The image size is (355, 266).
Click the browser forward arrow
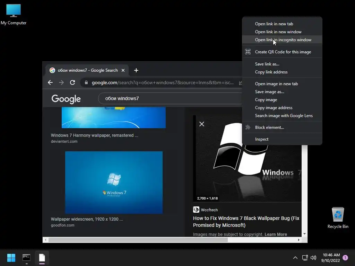[x=61, y=82]
